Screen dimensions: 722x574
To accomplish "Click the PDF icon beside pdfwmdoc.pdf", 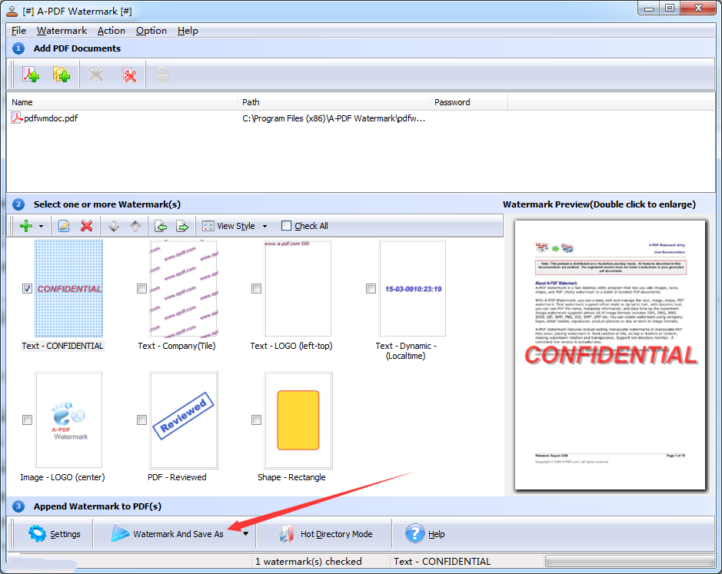I will (17, 118).
